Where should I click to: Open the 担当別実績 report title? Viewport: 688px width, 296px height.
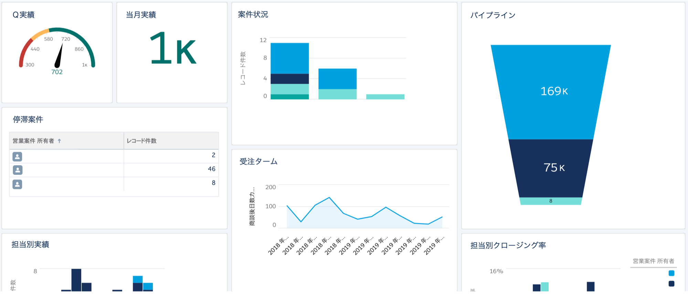(30, 244)
